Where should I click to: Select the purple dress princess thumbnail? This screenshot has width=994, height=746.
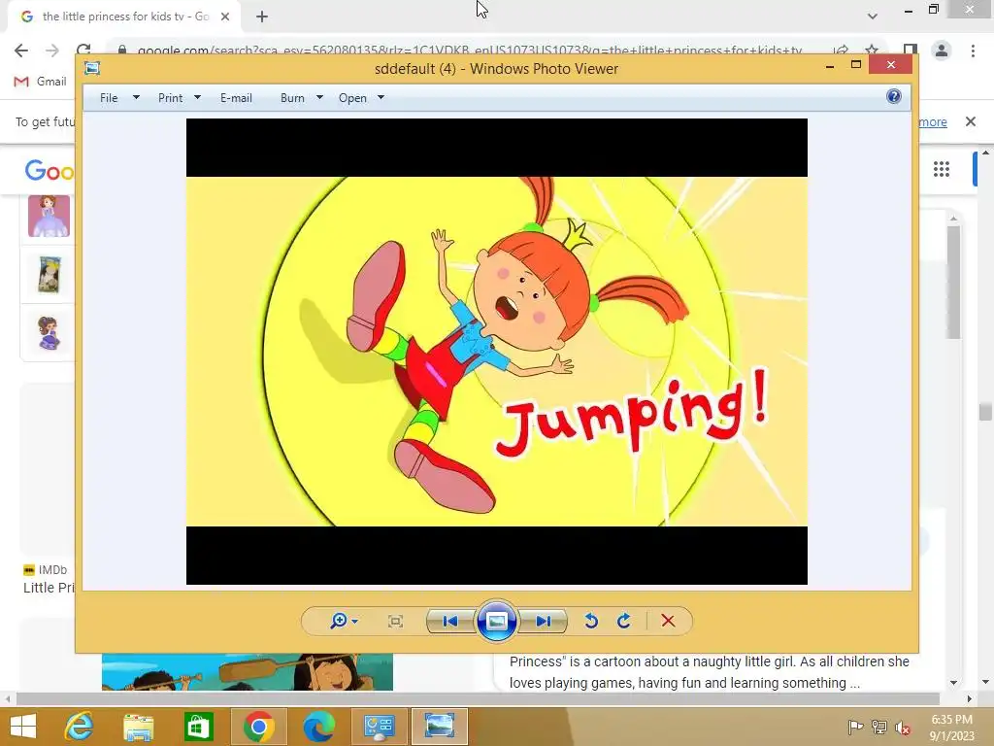pyautogui.click(x=49, y=216)
